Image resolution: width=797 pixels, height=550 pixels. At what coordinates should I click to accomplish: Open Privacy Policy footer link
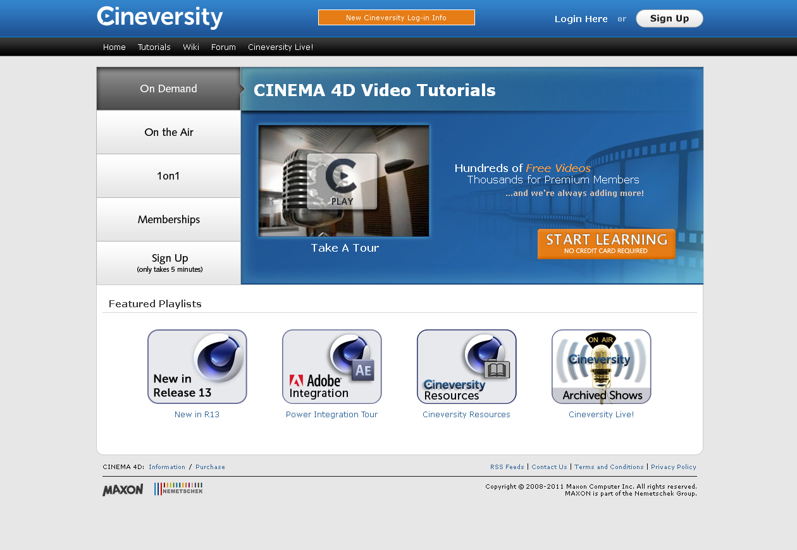(x=674, y=467)
